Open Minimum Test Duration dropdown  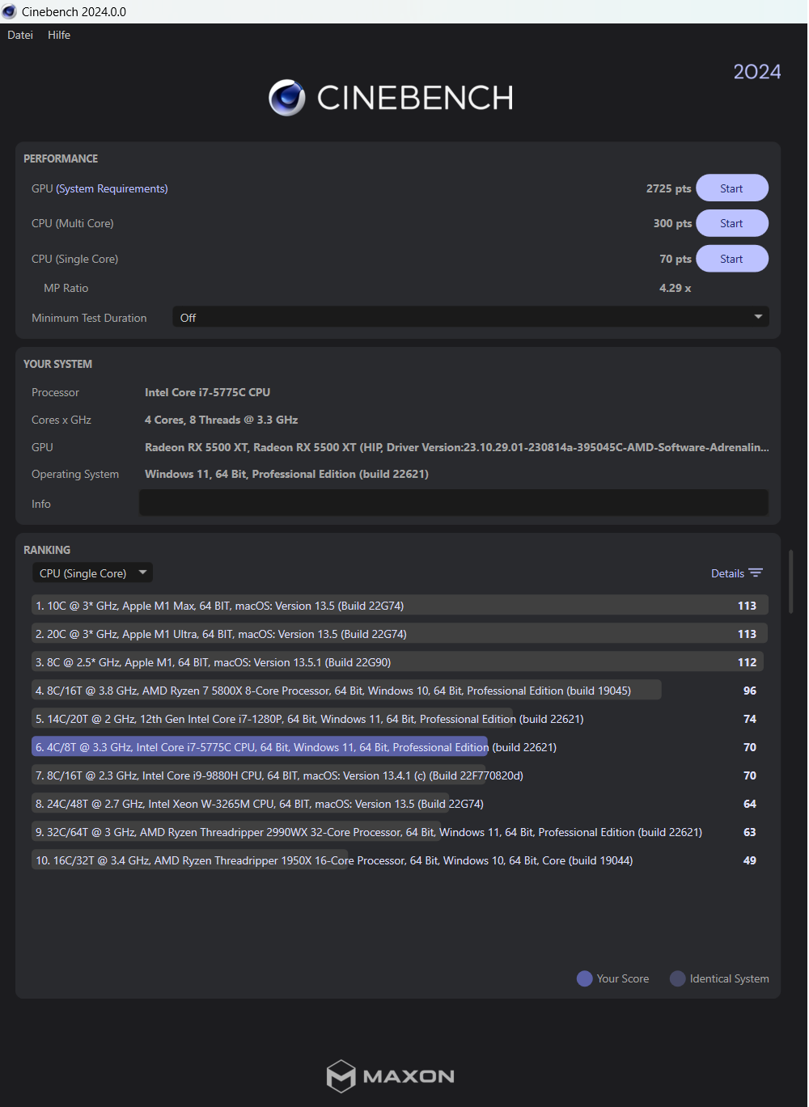click(x=471, y=318)
